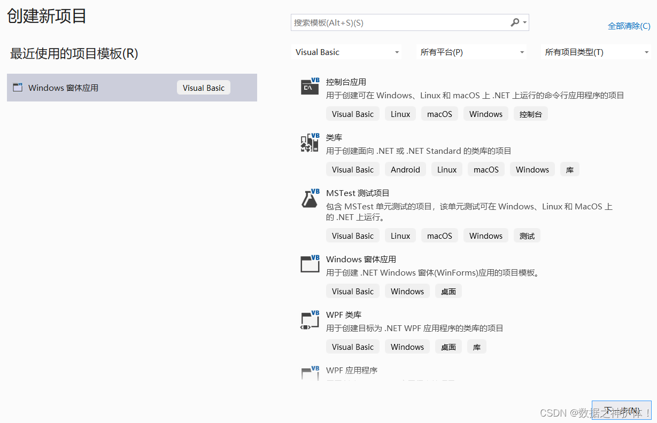Click the 桌面 tag under Windows 窗体应用
The width and height of the screenshot is (657, 423).
click(449, 291)
